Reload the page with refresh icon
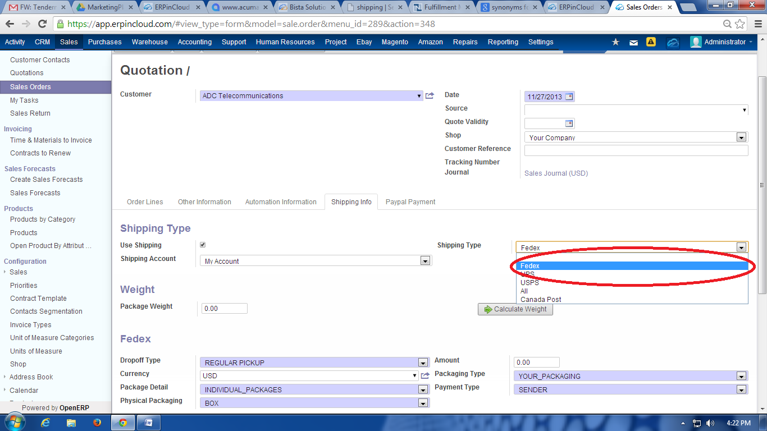Screen dimensions: 767x431 coord(42,24)
